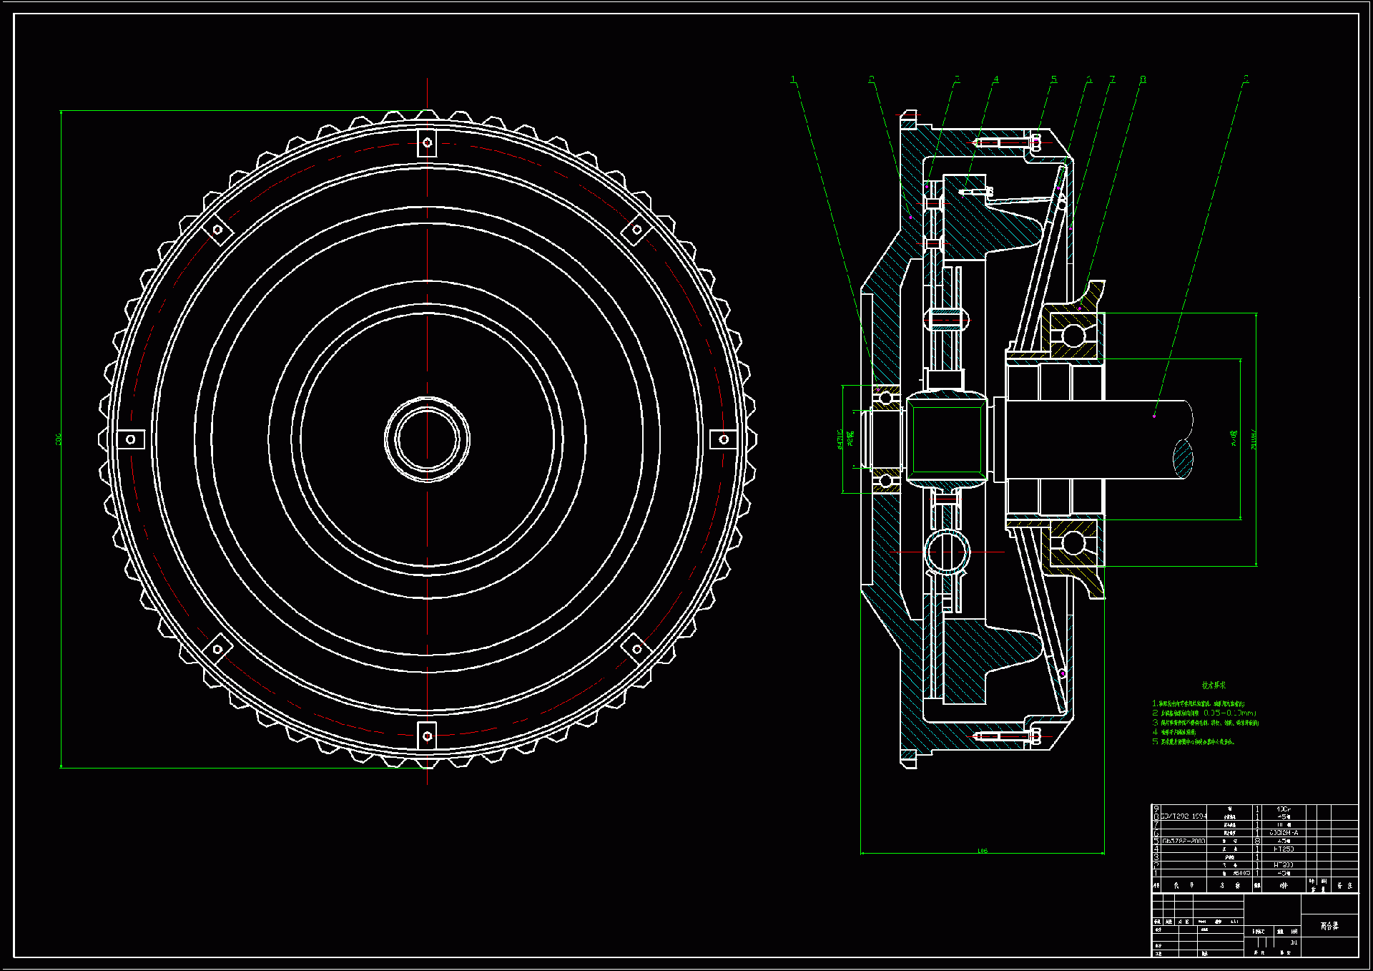Select the 40Cr material cell
The image size is (1373, 971).
(x=1284, y=809)
